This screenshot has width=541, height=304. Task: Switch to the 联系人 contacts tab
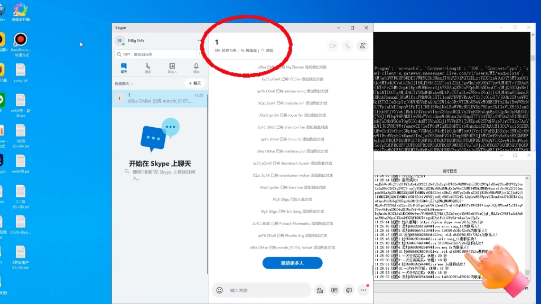pyautogui.click(x=172, y=68)
